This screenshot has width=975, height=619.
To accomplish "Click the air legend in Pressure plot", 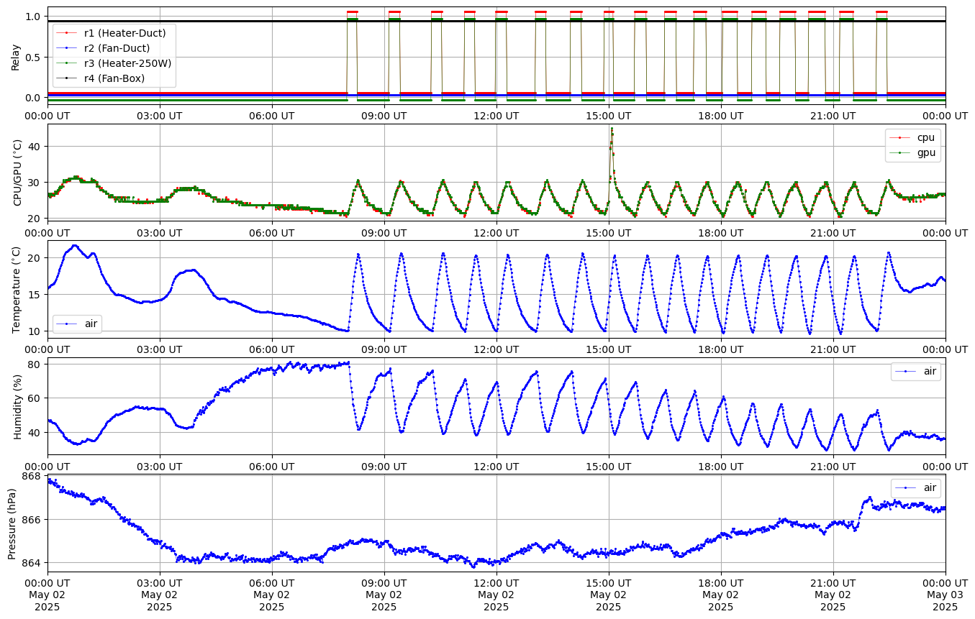I will pyautogui.click(x=915, y=488).
